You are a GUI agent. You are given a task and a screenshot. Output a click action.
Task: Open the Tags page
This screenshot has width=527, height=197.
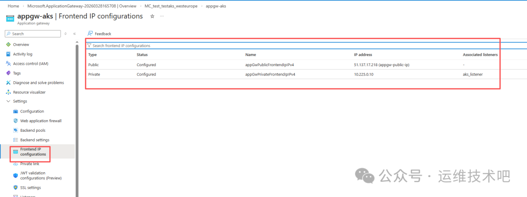17,73
